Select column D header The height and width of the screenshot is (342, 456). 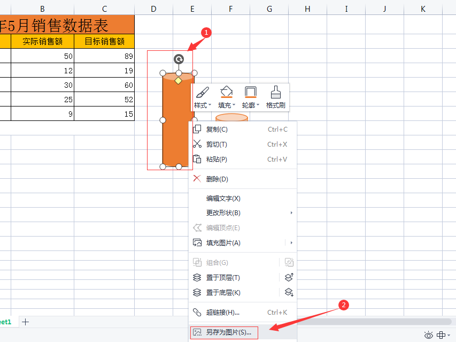[x=153, y=9]
